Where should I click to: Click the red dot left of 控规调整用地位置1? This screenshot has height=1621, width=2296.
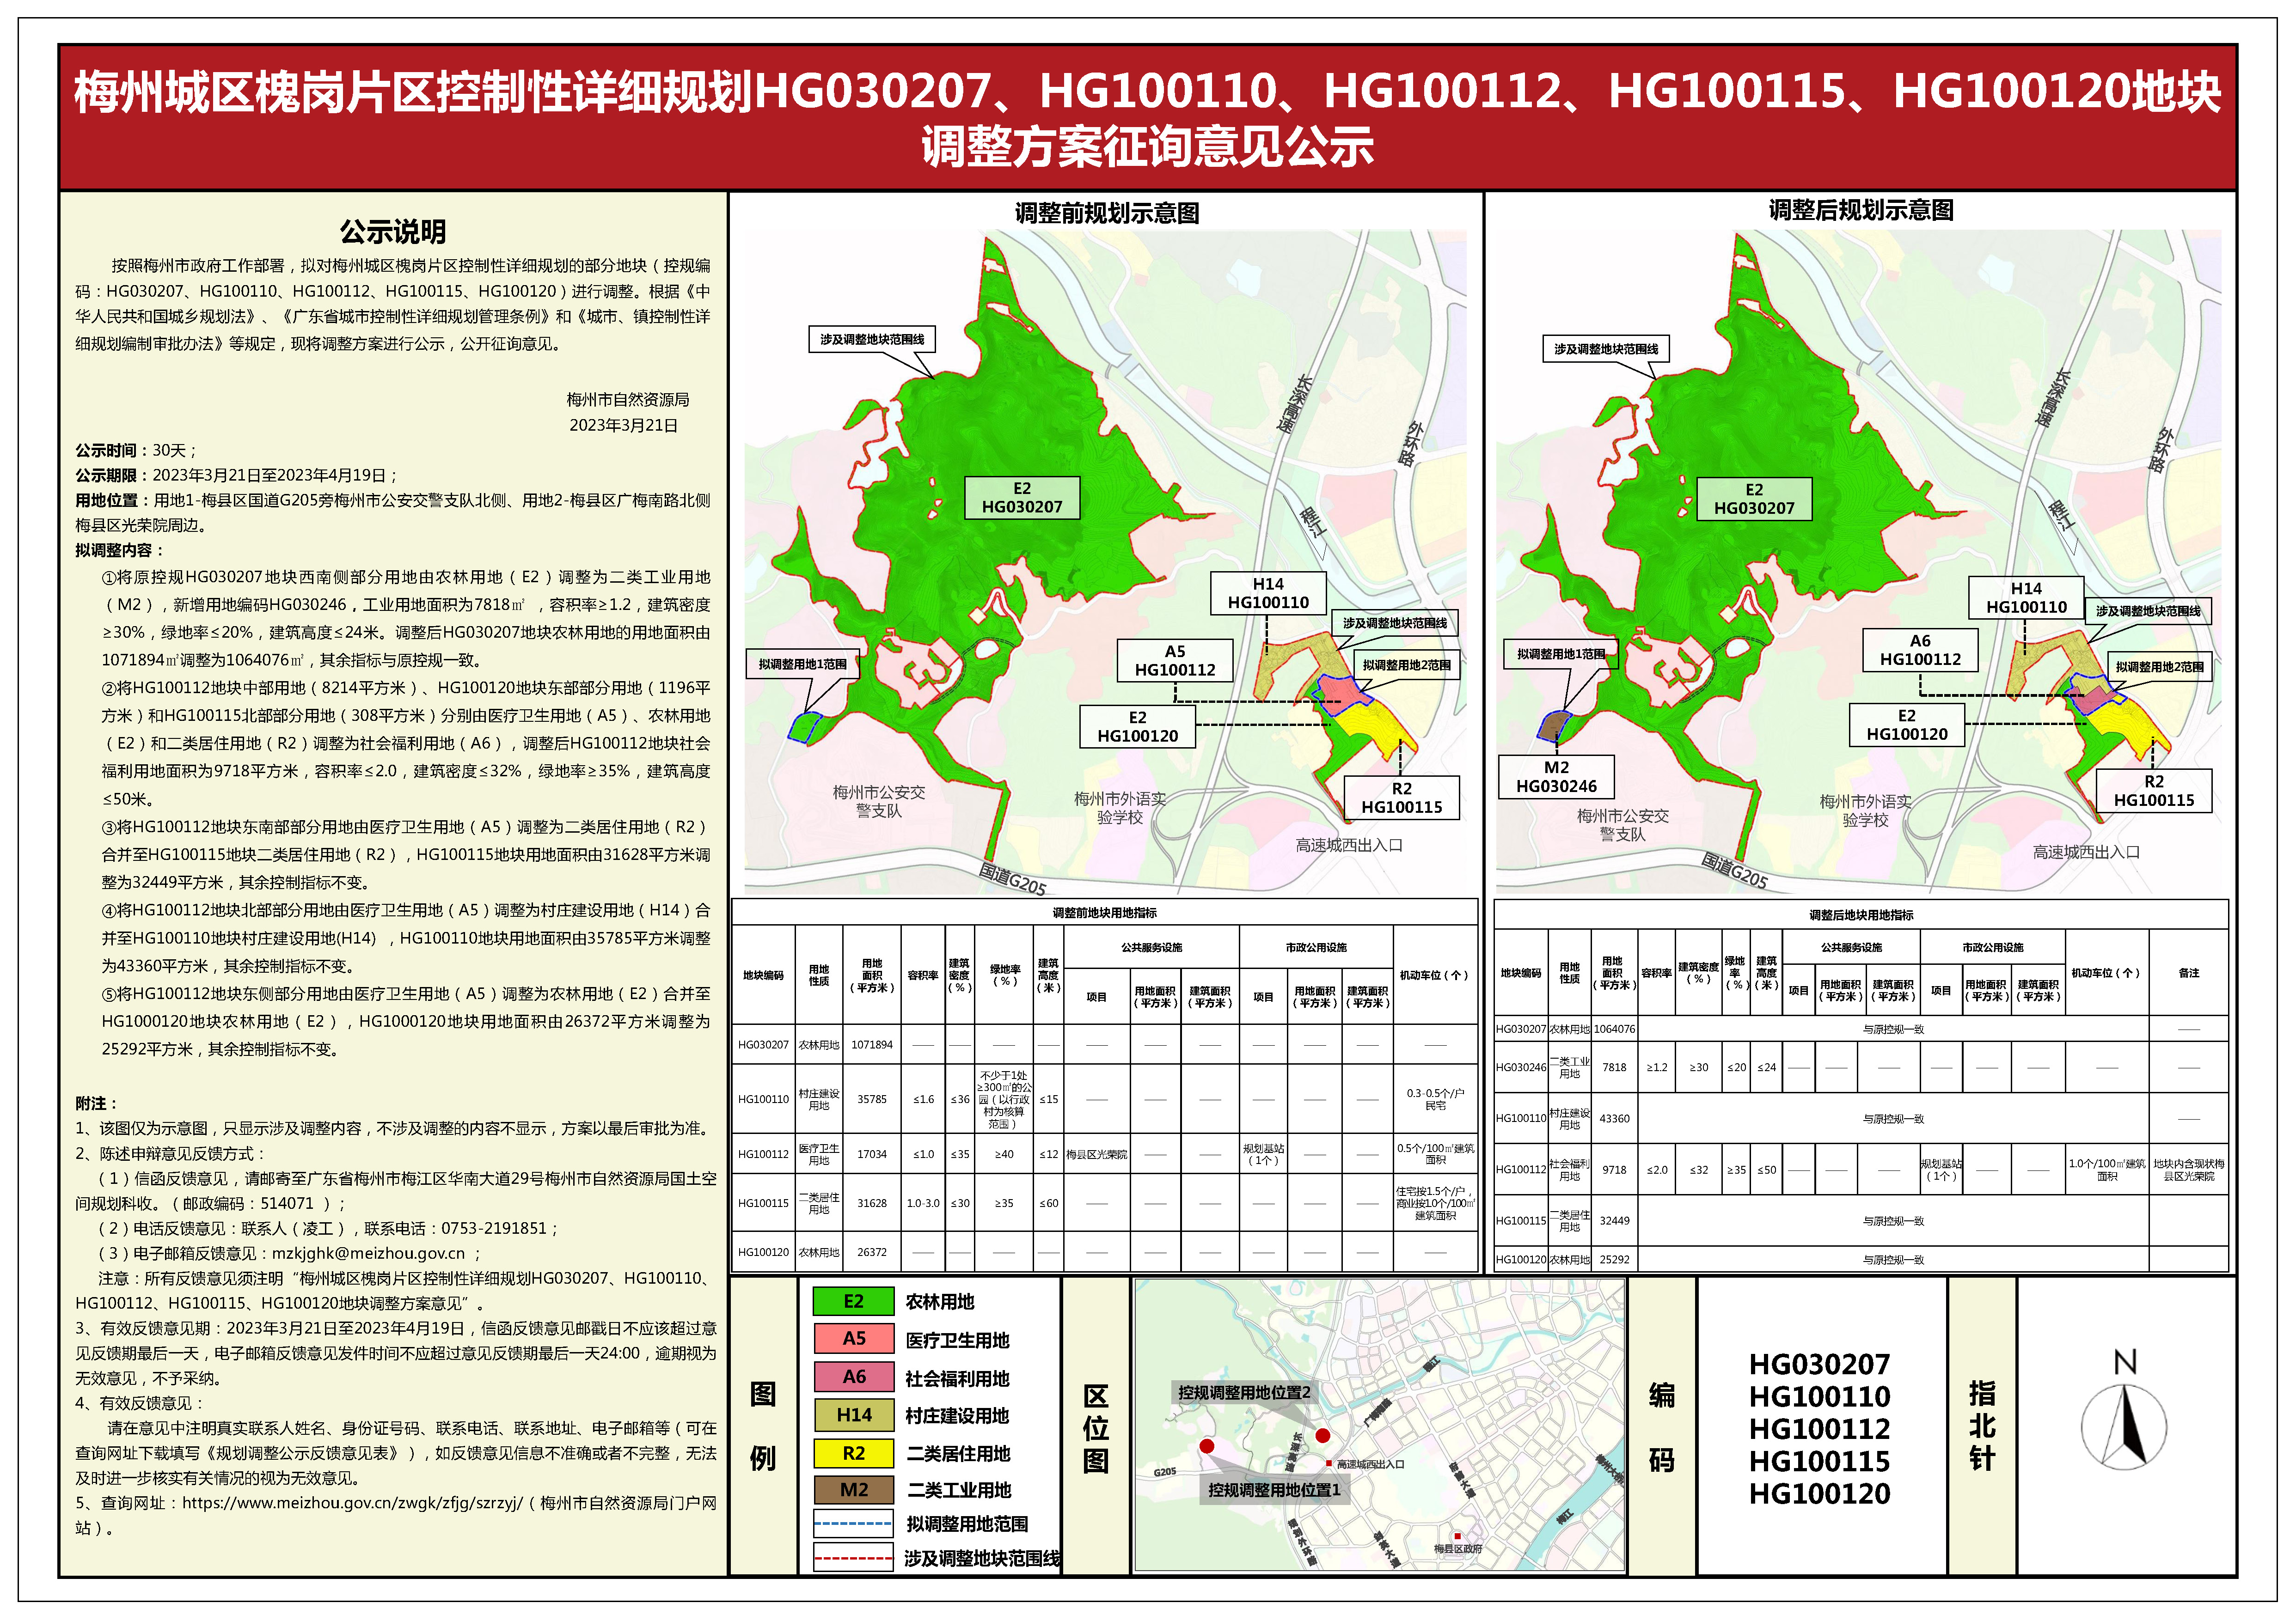tap(1207, 1446)
